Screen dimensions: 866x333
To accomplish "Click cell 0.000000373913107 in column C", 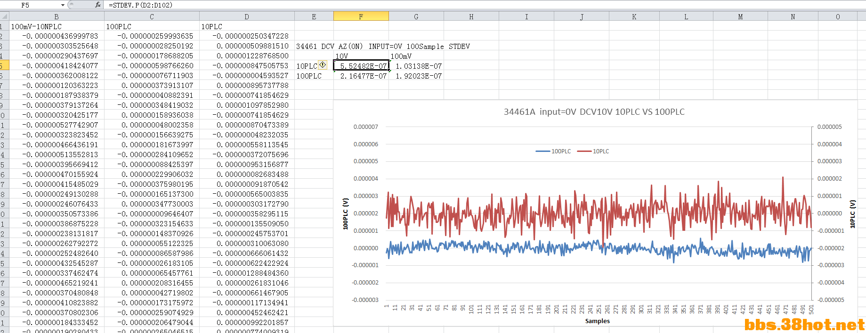I will point(152,86).
